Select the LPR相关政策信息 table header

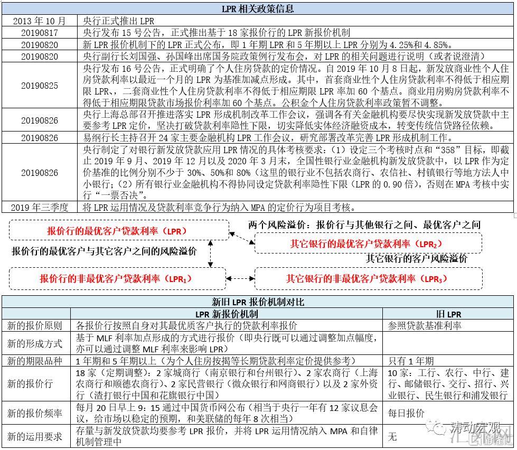pyautogui.click(x=257, y=9)
